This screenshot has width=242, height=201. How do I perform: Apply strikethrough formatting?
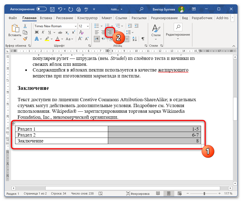click(x=60, y=32)
